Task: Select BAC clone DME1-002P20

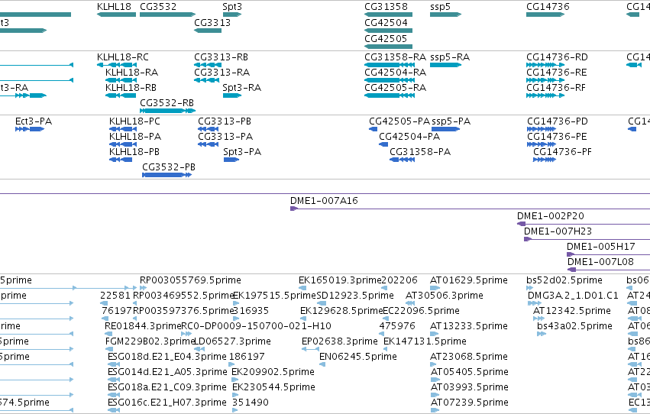Action: 584,225
